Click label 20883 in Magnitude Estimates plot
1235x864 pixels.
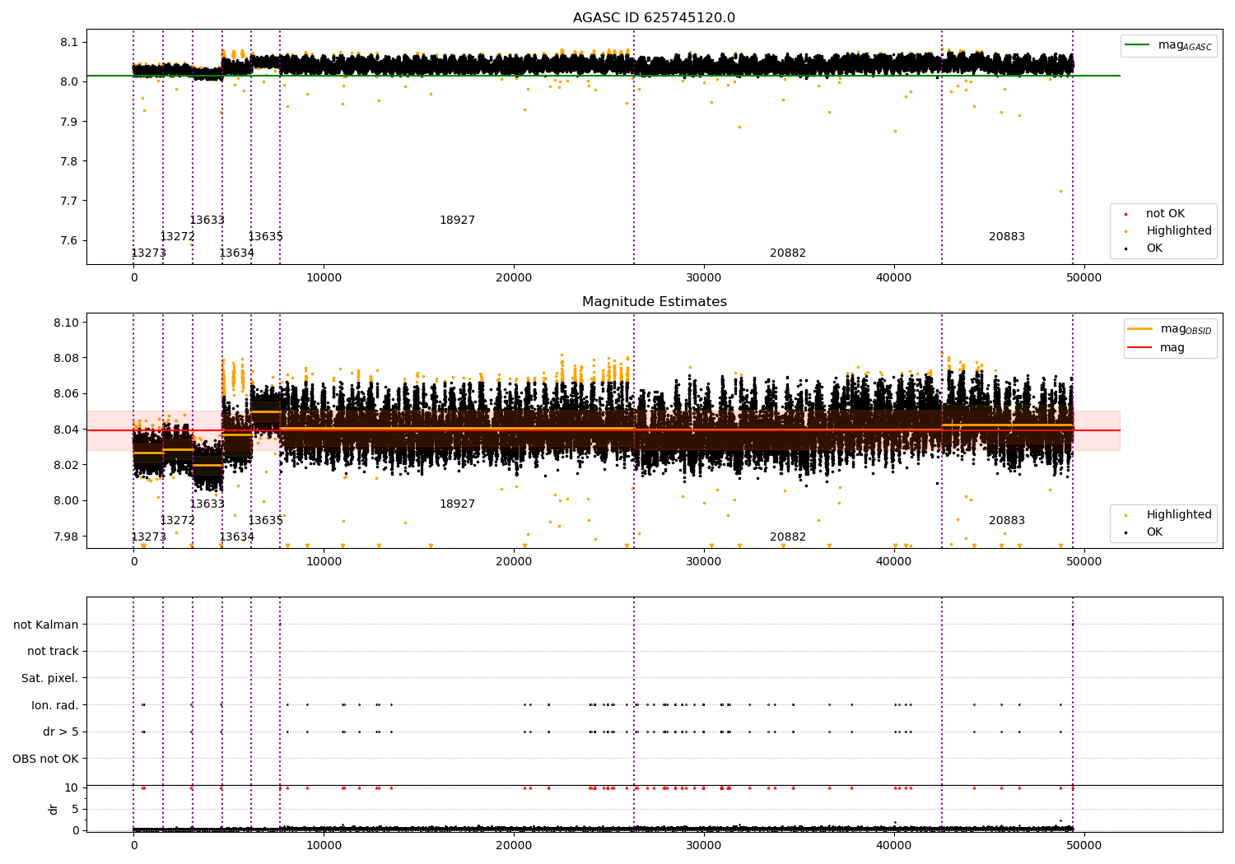click(1008, 521)
